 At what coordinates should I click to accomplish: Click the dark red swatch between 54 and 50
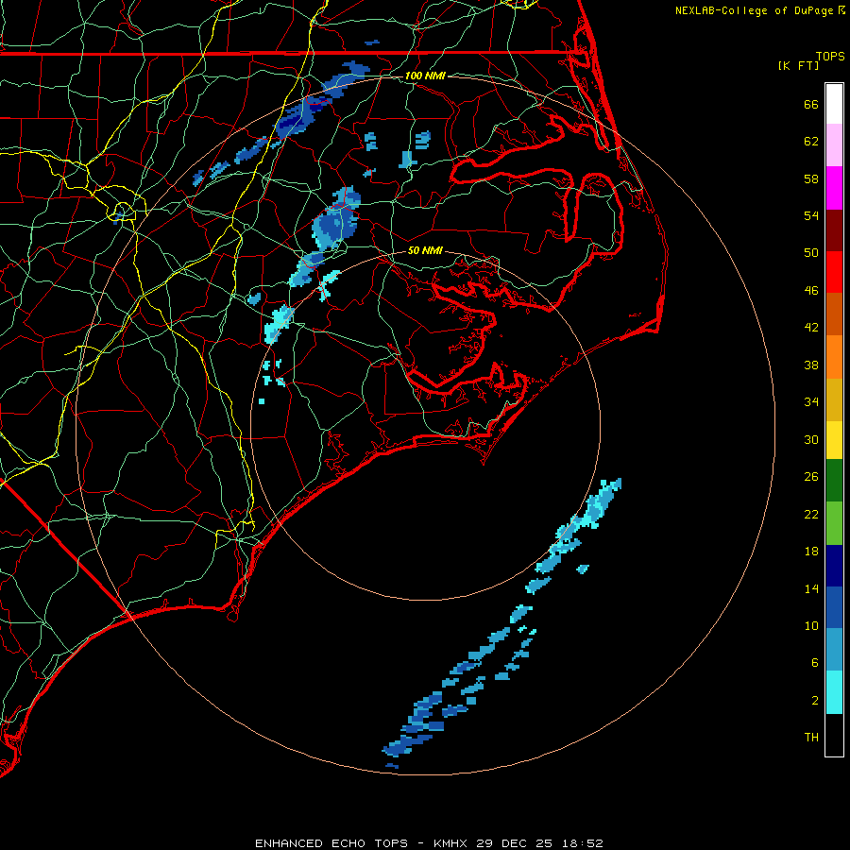tap(834, 230)
